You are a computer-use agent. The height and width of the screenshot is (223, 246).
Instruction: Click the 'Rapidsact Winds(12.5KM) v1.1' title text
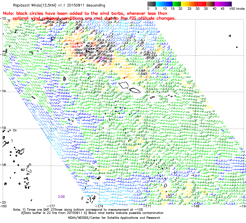[39, 5]
